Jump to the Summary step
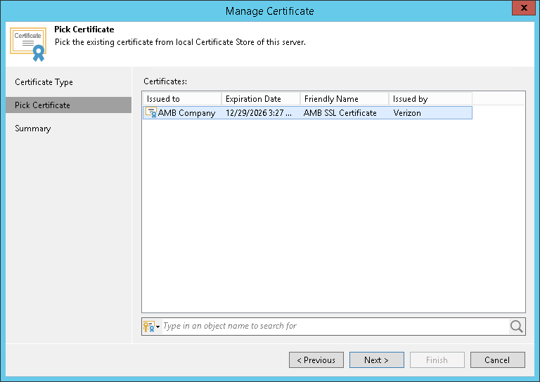Image resolution: width=540 pixels, height=382 pixels. (33, 129)
